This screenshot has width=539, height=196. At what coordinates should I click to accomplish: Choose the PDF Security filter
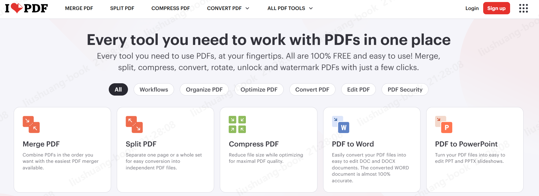pos(405,90)
